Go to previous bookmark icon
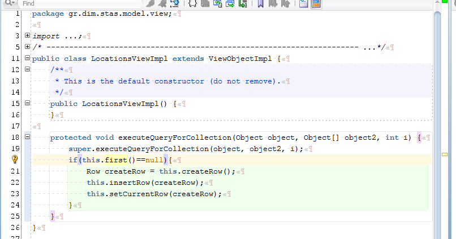Viewport: 456px width, 239px height. coord(285,3)
